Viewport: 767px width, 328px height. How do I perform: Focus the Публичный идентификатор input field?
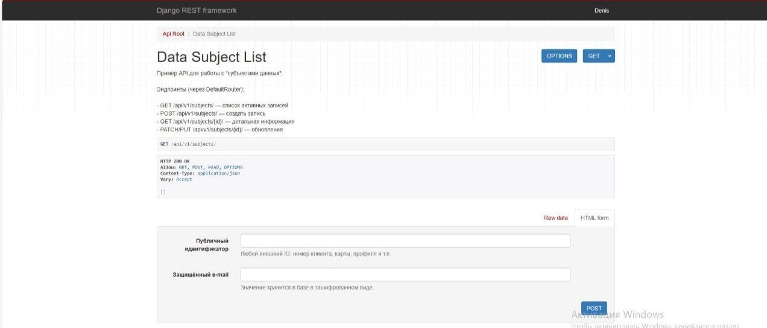[x=405, y=241]
